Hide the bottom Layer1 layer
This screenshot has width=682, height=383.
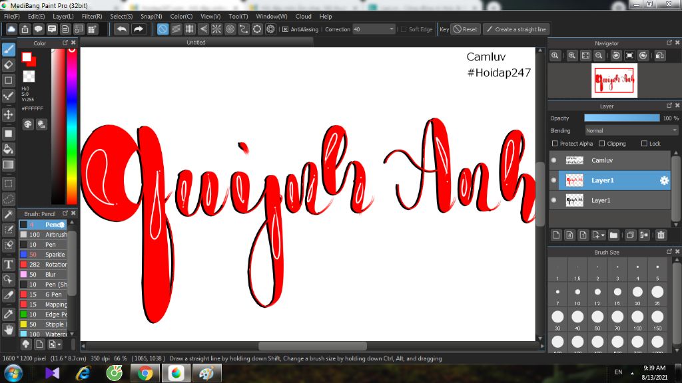[x=553, y=200]
